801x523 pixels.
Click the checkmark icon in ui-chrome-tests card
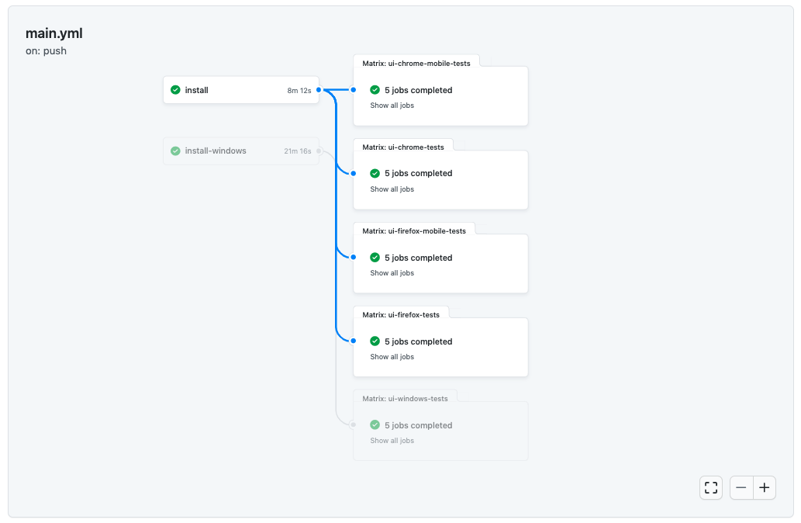point(375,173)
